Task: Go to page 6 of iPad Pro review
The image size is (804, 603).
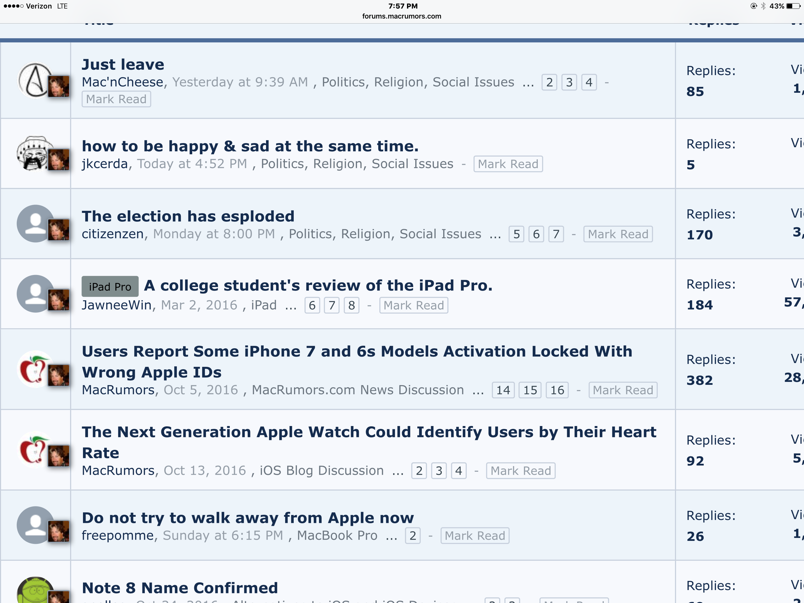Action: pos(312,306)
